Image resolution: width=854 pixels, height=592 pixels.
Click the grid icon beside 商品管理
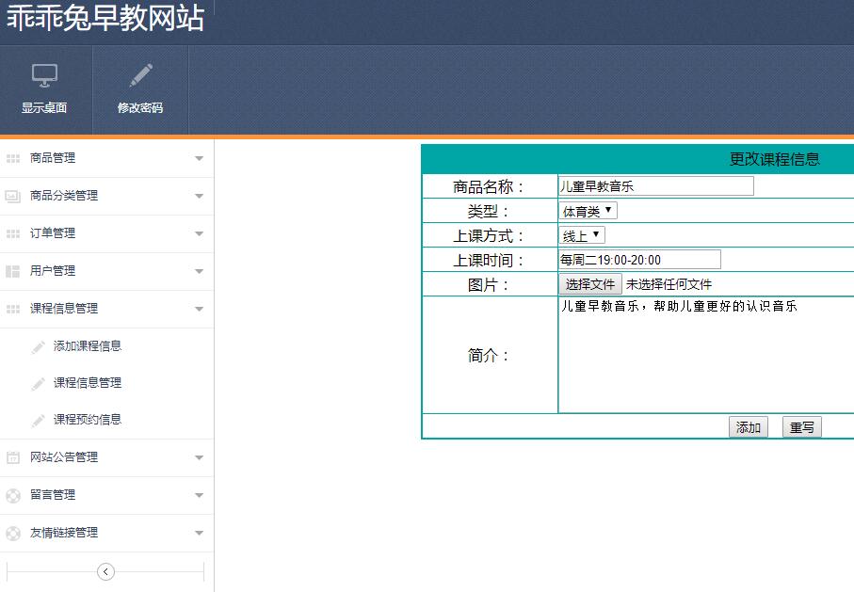[13, 158]
